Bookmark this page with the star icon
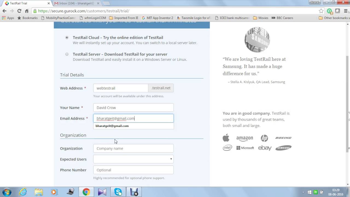The height and width of the screenshot is (197, 350). coord(321,11)
